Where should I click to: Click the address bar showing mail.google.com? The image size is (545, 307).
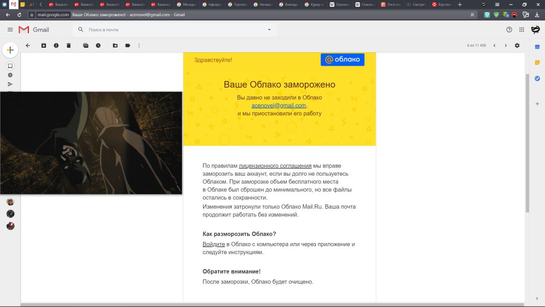click(252, 14)
